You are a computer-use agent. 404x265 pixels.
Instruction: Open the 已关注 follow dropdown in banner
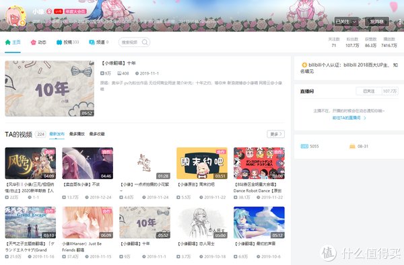tap(346, 22)
